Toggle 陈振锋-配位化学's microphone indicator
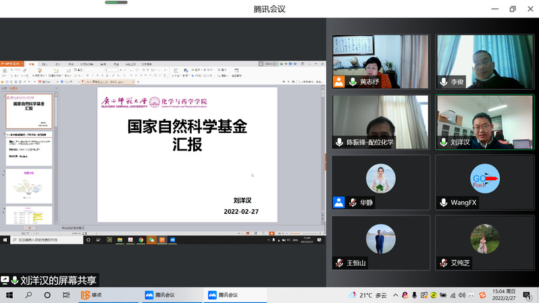 tap(340, 142)
